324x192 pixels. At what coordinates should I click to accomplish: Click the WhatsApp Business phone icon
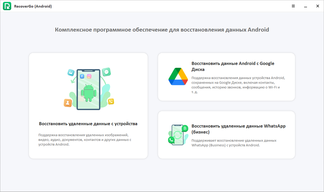tap(177, 135)
